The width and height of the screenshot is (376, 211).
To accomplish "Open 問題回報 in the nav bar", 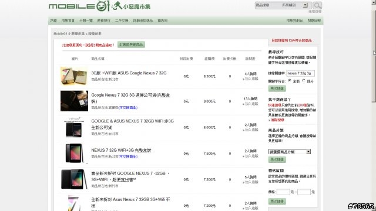I will [314, 21].
